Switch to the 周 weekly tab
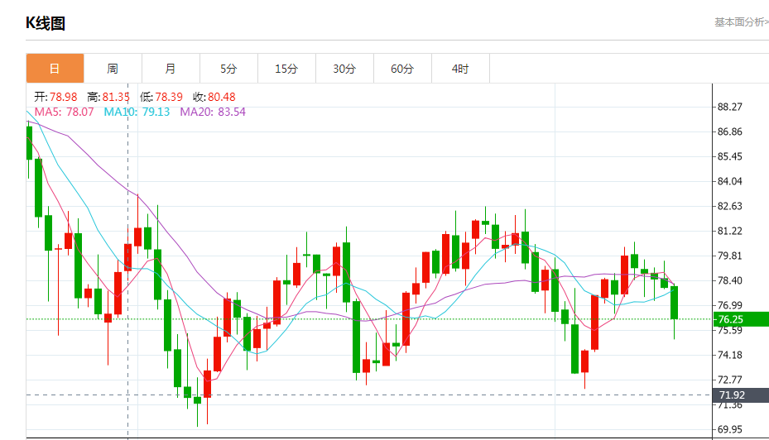769x440 pixels. tap(113, 69)
